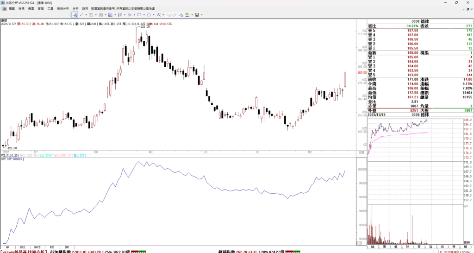Select the ellipse shape tool

tap(149, 15)
